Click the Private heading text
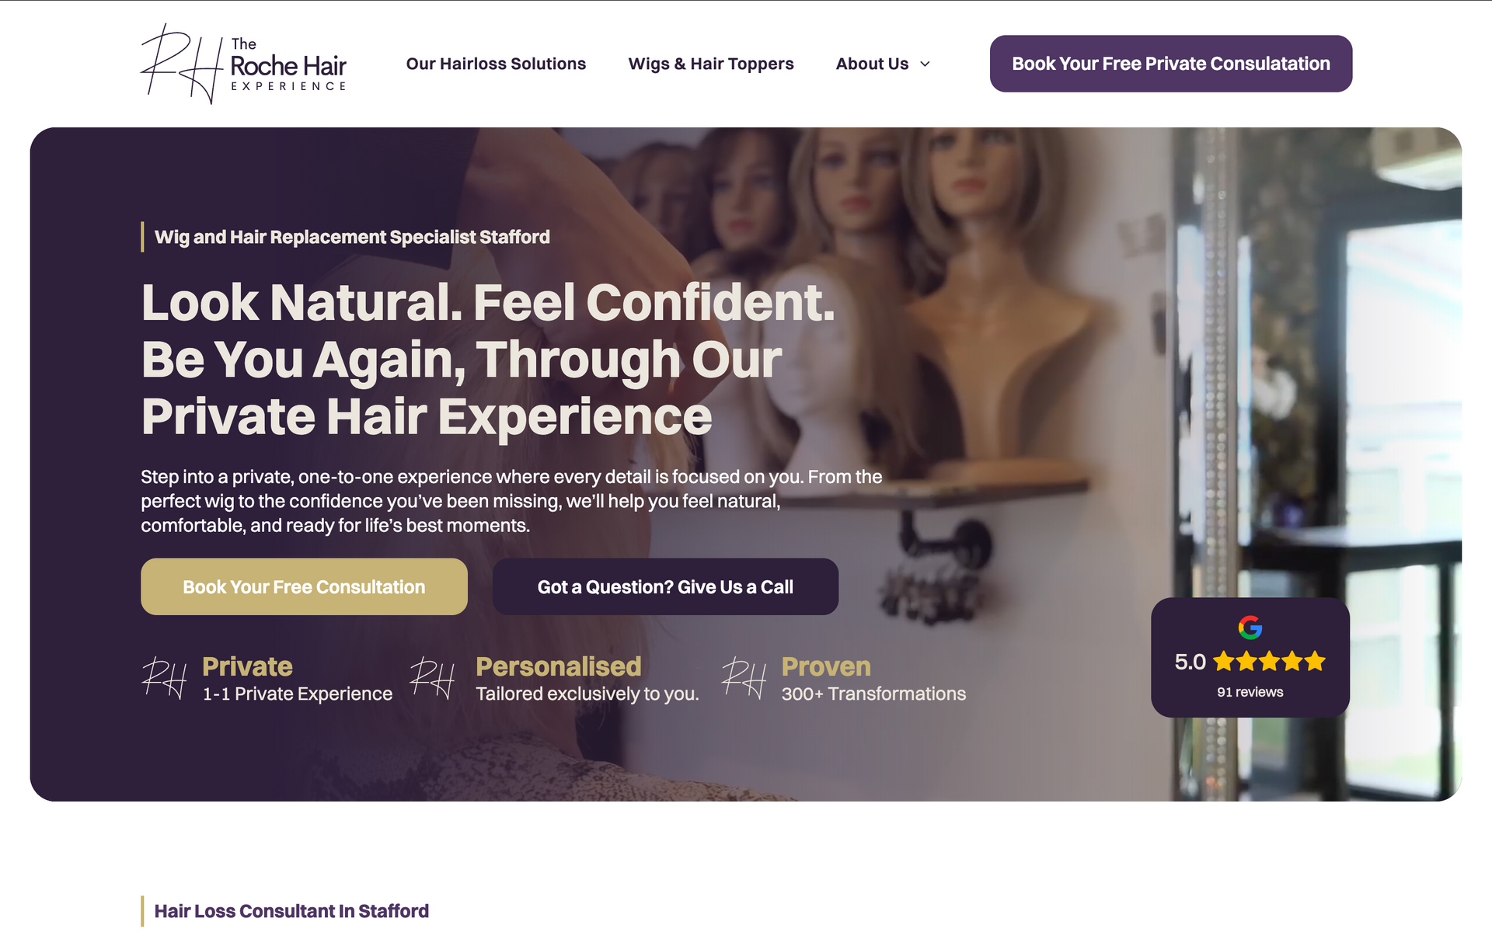Viewport: 1492px width, 932px height. [247, 666]
